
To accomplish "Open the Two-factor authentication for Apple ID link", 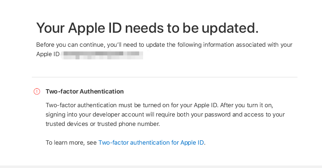I will 151,142.
